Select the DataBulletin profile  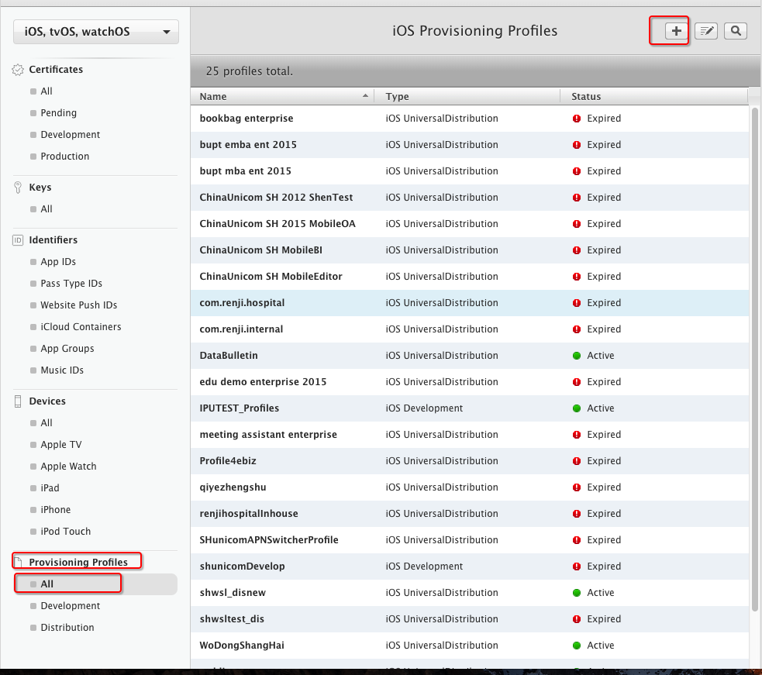(x=470, y=356)
